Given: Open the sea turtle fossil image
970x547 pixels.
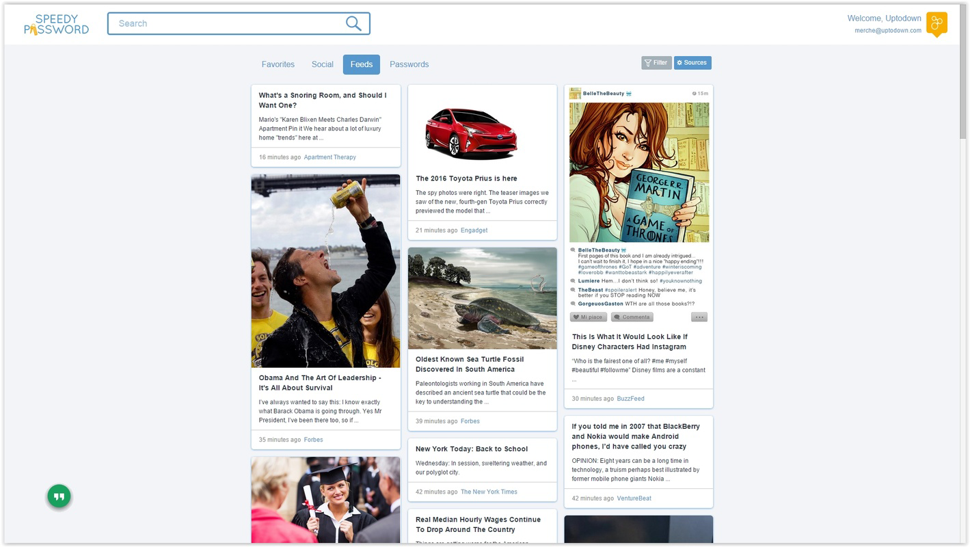Looking at the screenshot, I should point(483,298).
